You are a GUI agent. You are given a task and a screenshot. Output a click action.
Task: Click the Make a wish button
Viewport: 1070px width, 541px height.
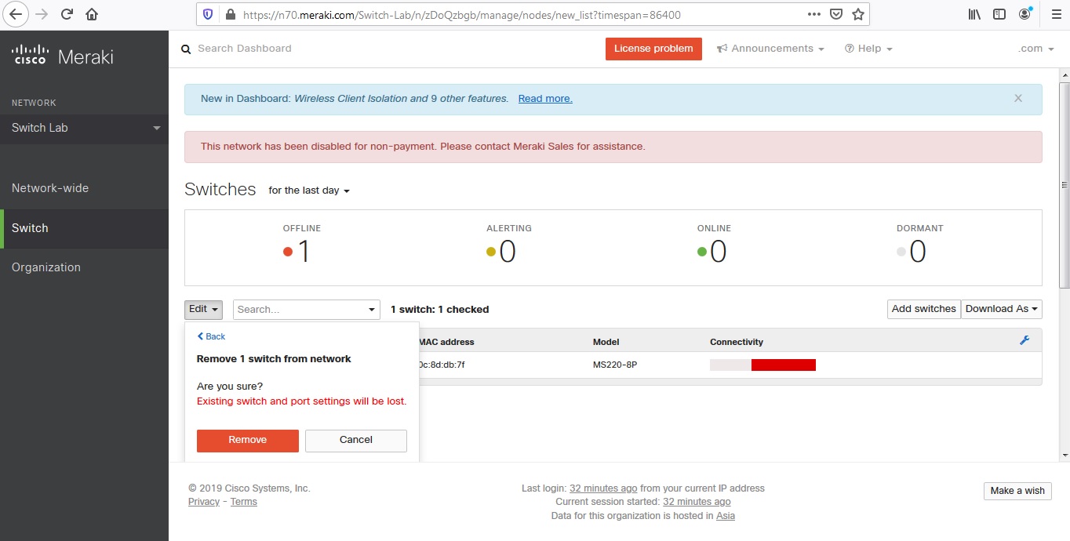pyautogui.click(x=1017, y=491)
